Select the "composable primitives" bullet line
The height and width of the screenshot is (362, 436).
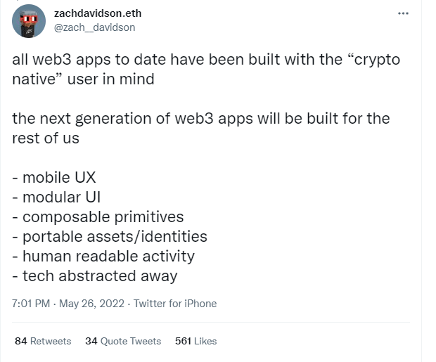[x=98, y=217]
